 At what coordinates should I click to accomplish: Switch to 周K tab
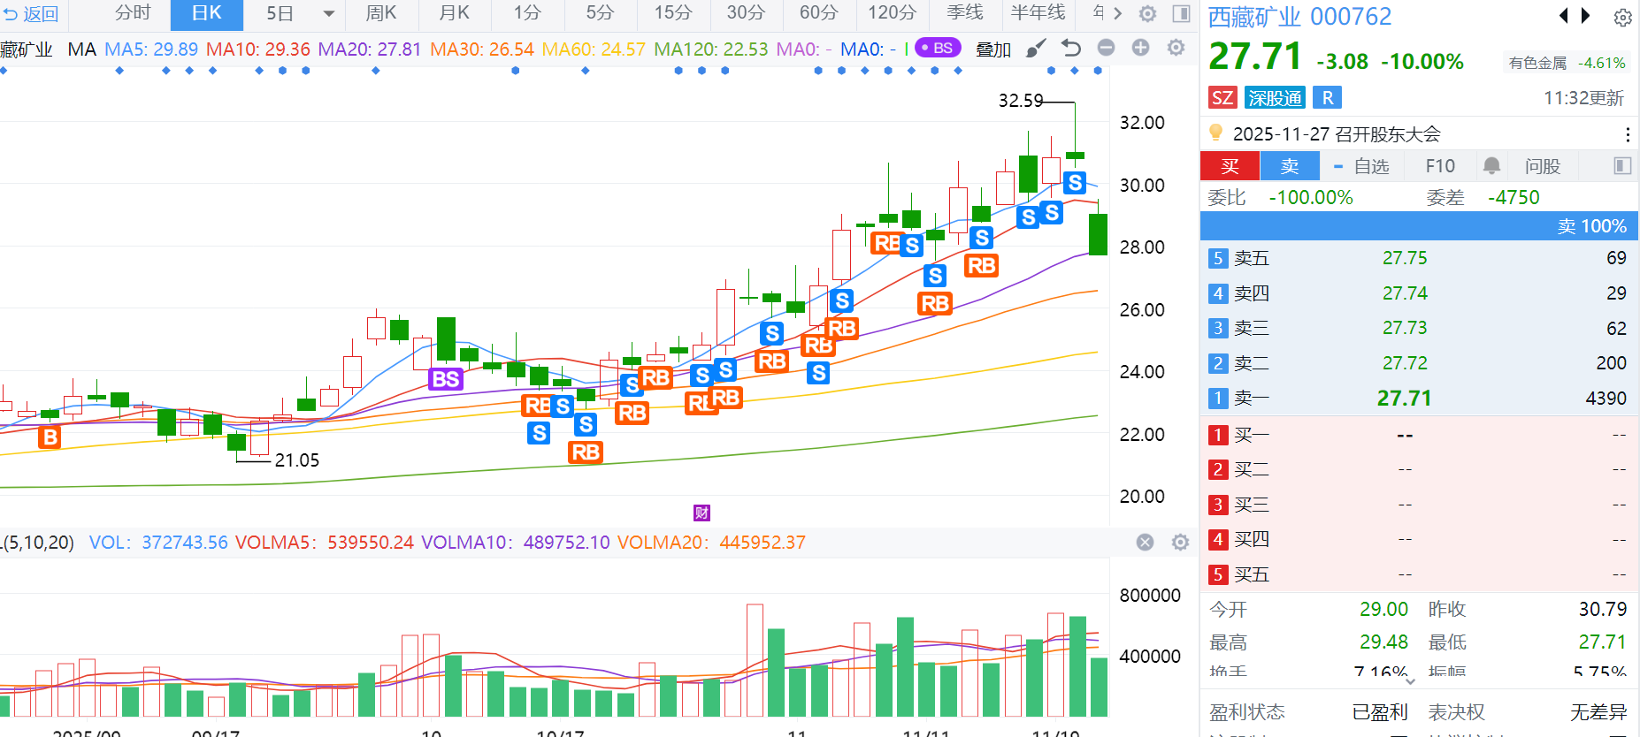(381, 13)
